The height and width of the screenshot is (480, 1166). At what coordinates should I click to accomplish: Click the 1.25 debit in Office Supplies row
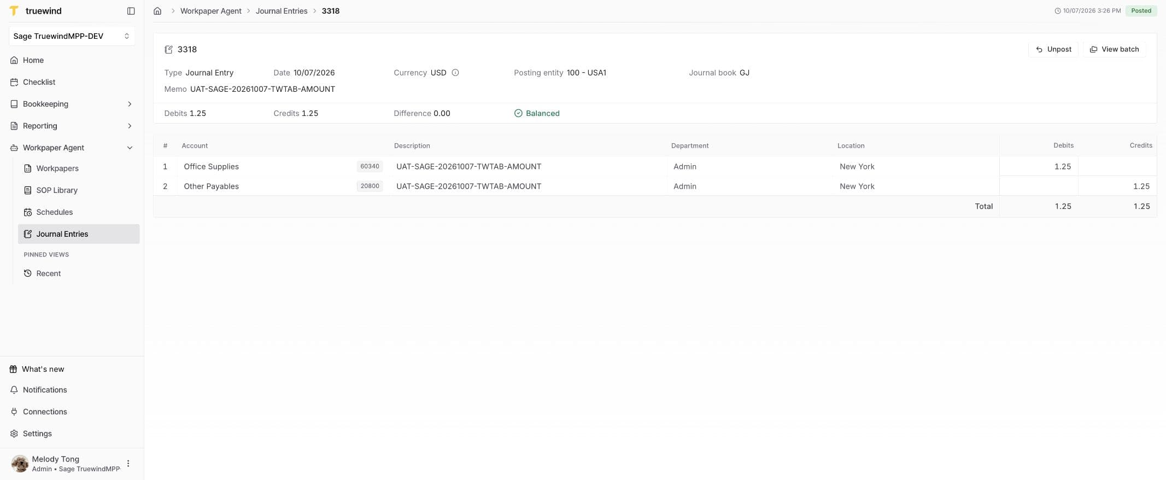(x=1063, y=166)
